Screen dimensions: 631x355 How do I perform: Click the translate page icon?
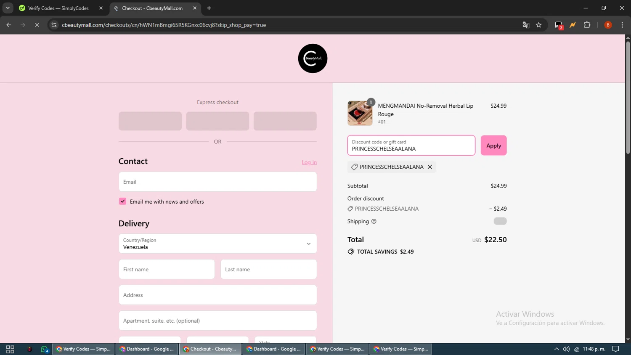[x=526, y=25]
